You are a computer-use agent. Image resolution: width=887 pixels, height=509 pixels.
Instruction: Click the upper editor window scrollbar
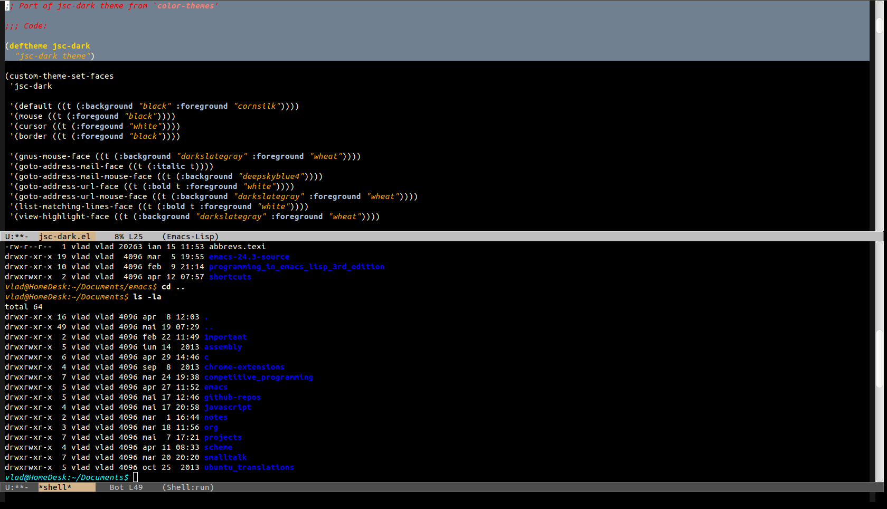(x=879, y=116)
